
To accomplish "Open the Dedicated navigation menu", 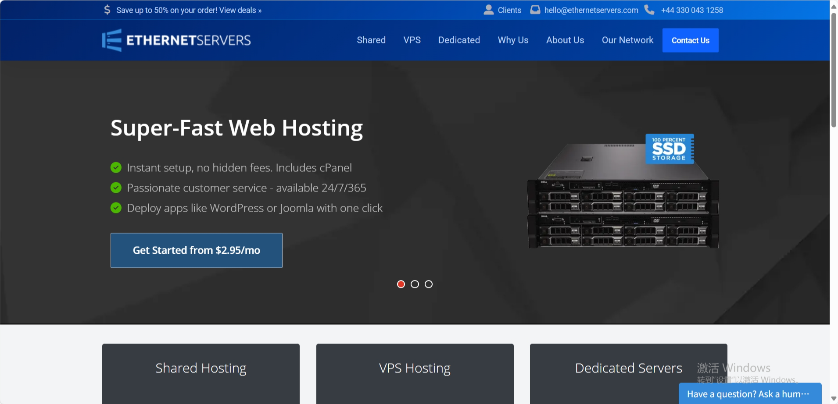I will 459,40.
